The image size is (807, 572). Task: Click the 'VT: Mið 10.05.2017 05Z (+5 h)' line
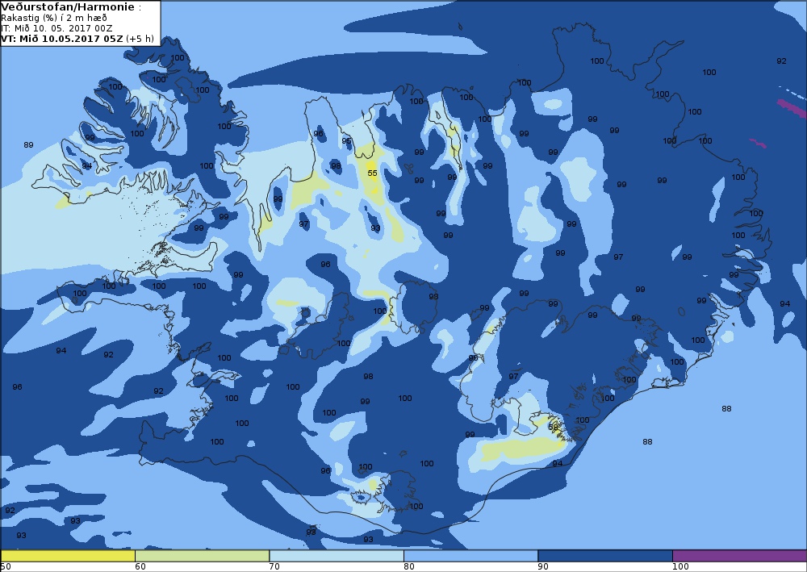(x=77, y=39)
